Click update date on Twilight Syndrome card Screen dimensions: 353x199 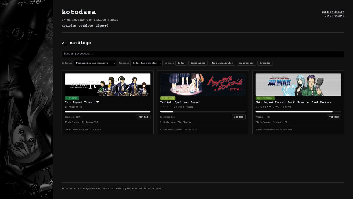click(x=179, y=130)
